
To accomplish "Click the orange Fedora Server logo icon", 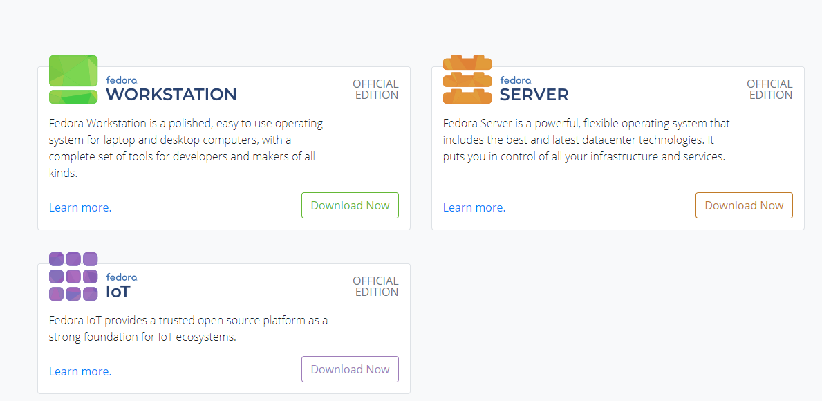I will coord(467,80).
